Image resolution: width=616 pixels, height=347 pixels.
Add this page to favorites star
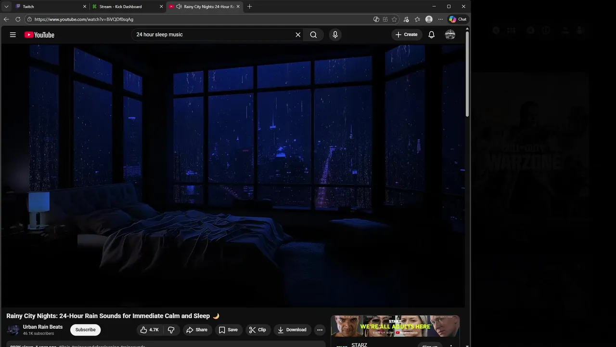[395, 19]
